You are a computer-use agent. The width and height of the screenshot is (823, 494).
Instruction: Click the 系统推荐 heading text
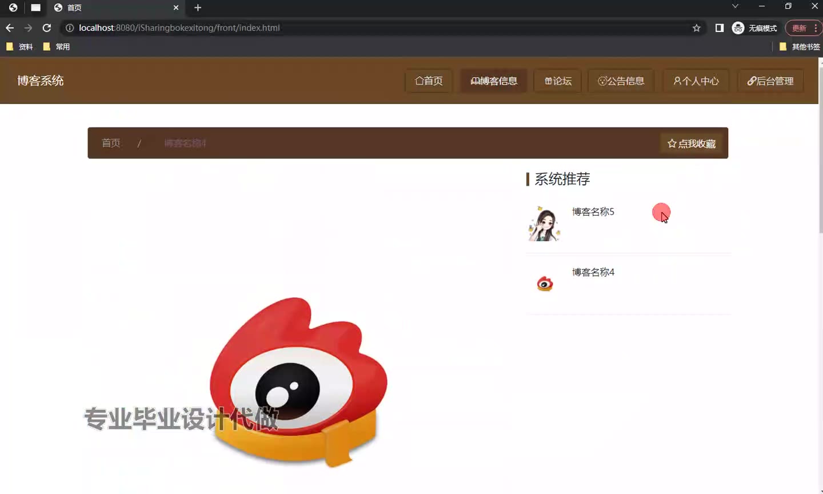coord(562,179)
